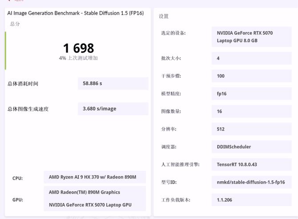Image resolution: width=298 pixels, height=219 pixels.
Task: Click the TensorRT 10.8.0.43 engine value
Action: click(251, 164)
